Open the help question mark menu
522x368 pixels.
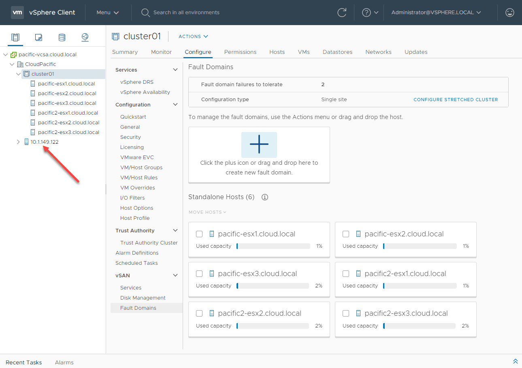point(370,13)
